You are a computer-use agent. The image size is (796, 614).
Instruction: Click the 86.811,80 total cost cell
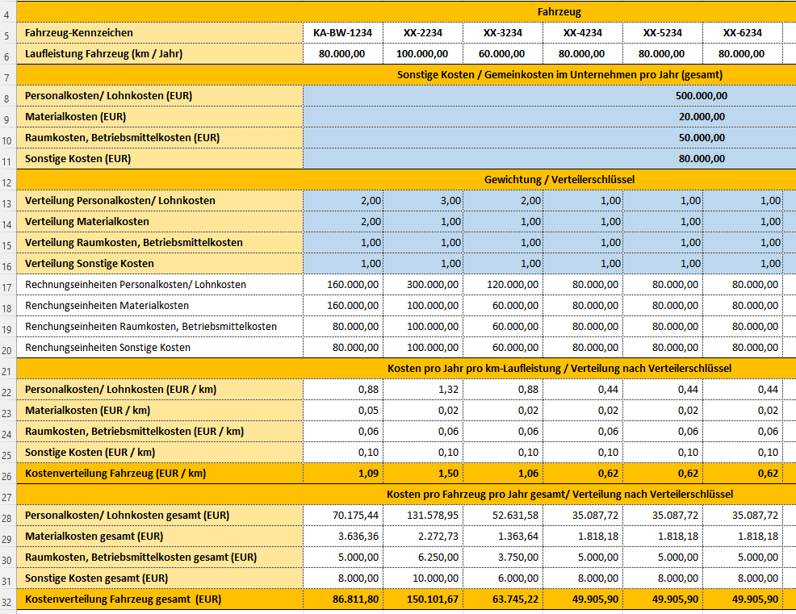click(342, 599)
